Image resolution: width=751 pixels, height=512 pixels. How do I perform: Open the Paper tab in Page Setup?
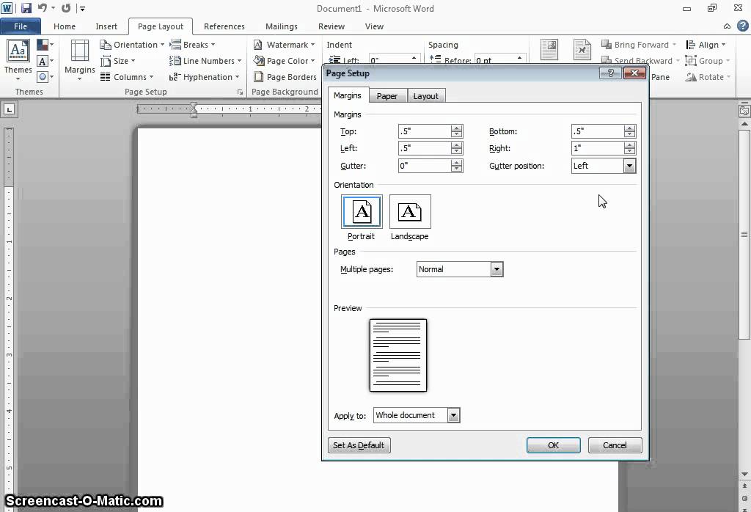[387, 96]
